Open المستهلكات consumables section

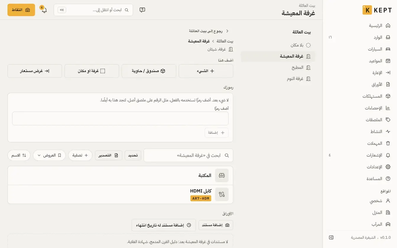[x=360, y=96]
